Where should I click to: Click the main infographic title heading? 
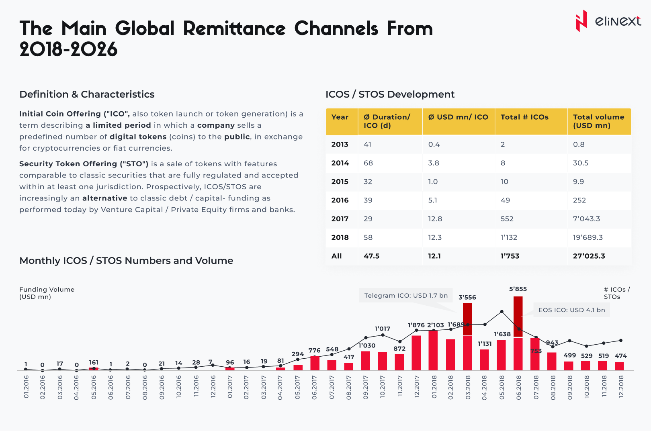pos(226,39)
